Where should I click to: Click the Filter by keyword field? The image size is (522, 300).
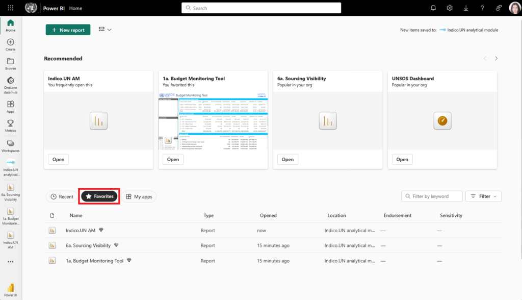pyautogui.click(x=432, y=196)
